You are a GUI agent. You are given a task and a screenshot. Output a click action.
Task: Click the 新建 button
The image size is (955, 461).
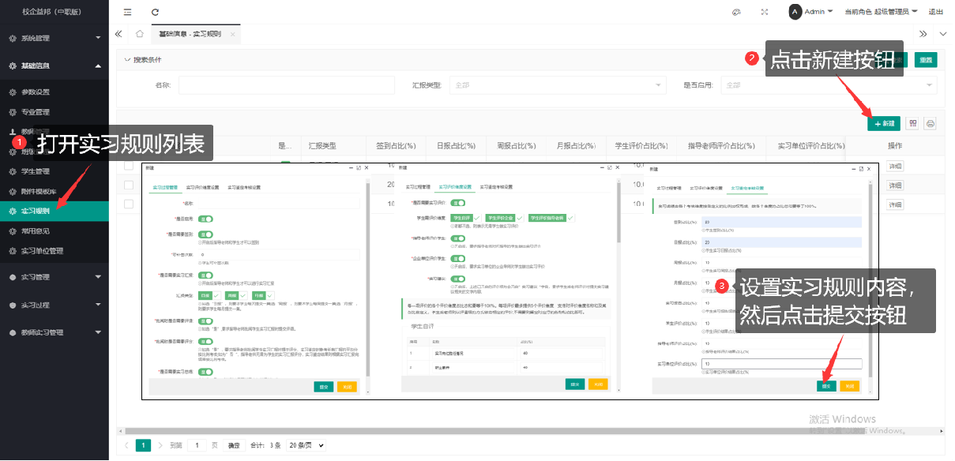884,123
